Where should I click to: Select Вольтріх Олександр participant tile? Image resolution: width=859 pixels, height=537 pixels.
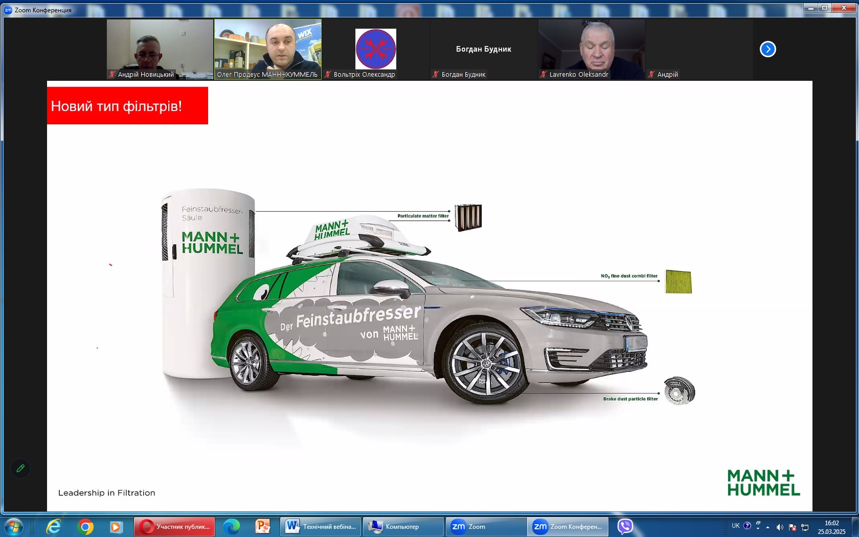click(376, 50)
